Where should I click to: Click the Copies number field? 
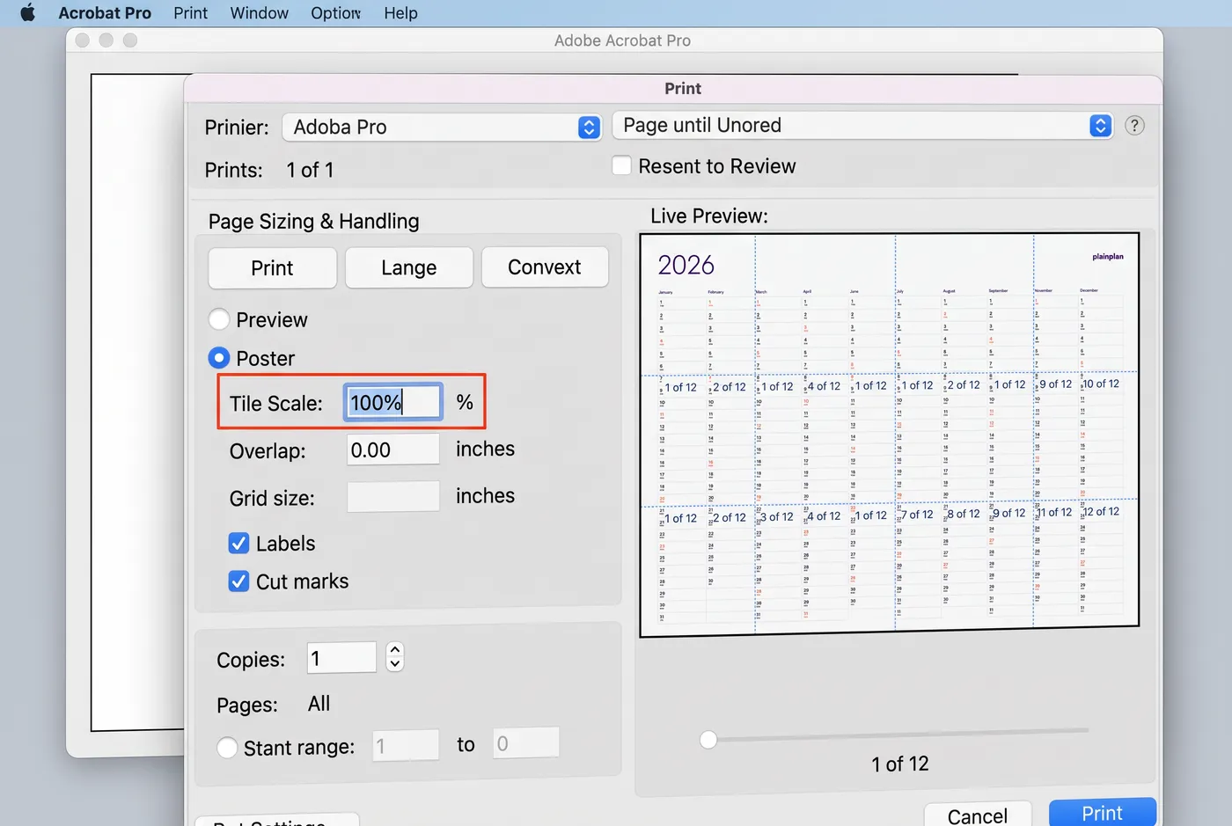(x=341, y=658)
